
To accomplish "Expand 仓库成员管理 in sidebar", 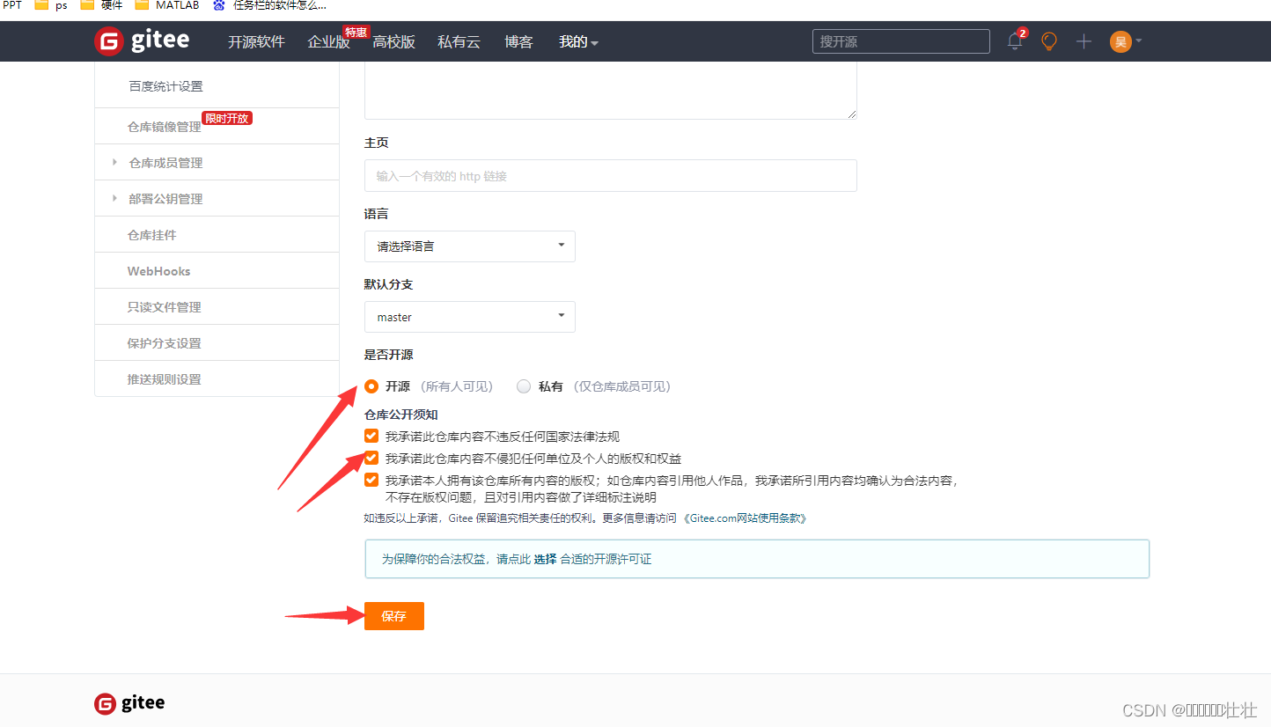I will pos(217,163).
